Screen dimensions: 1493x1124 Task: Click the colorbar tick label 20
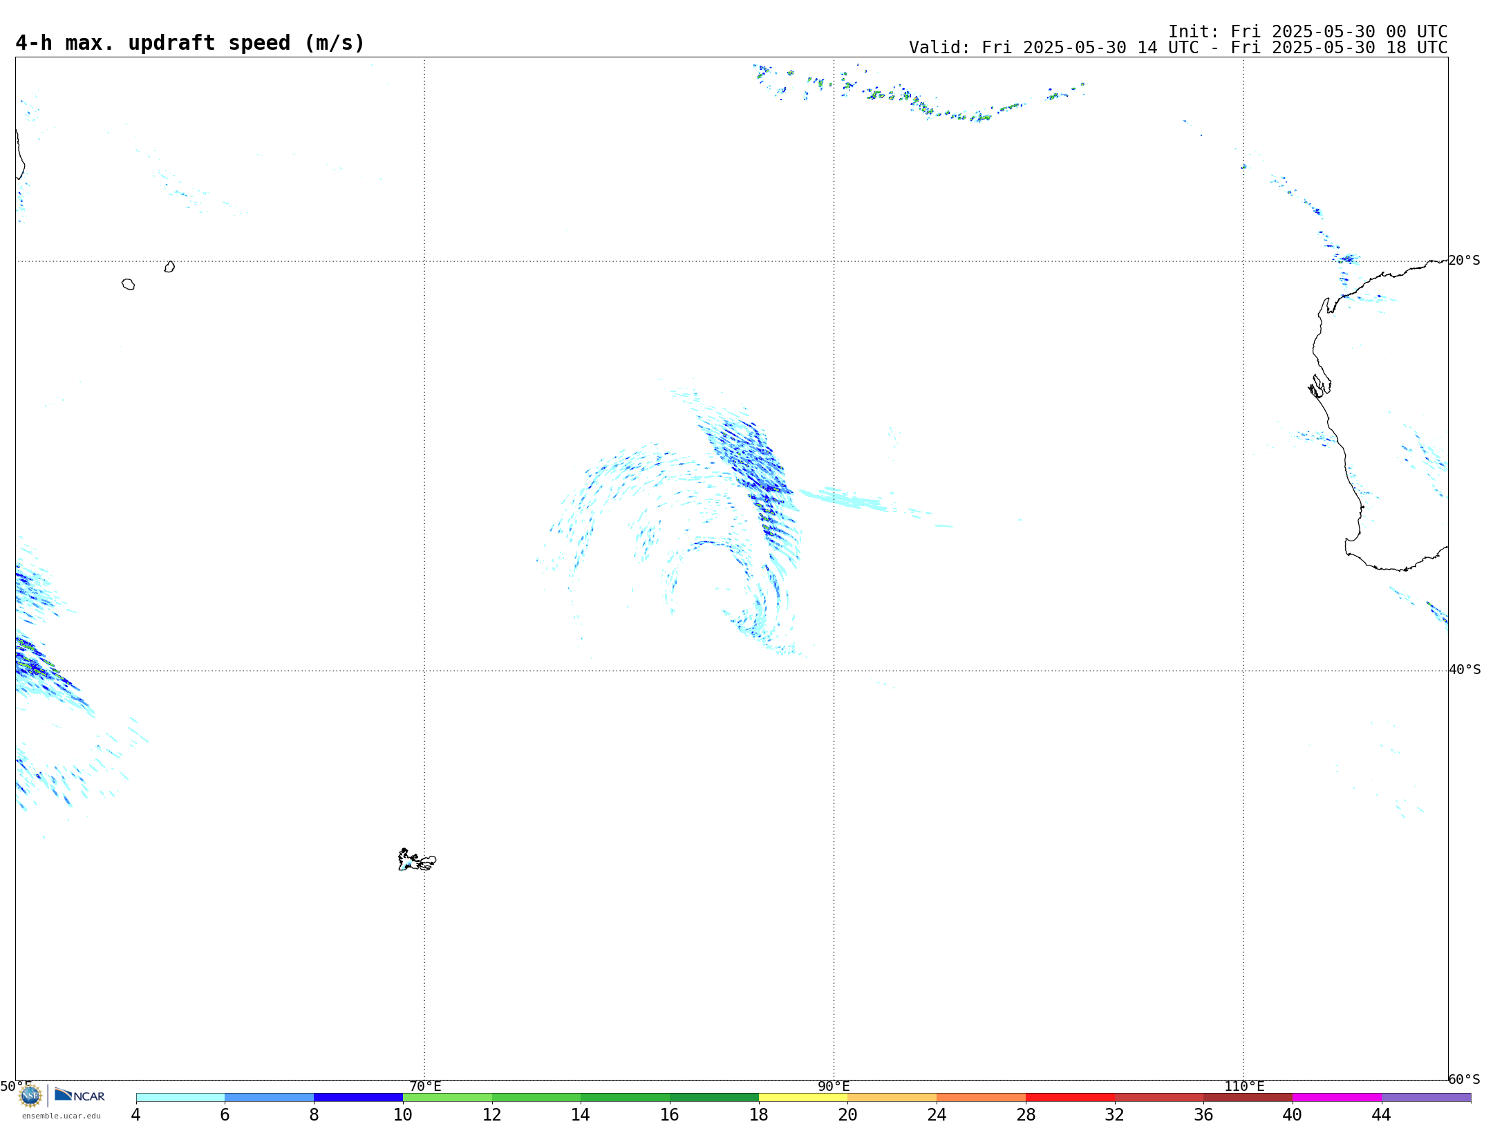[x=848, y=1115]
